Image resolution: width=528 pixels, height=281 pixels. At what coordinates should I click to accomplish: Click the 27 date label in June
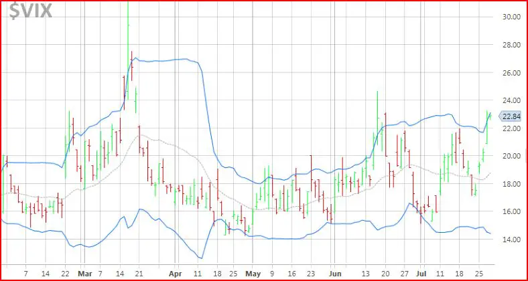(x=405, y=274)
